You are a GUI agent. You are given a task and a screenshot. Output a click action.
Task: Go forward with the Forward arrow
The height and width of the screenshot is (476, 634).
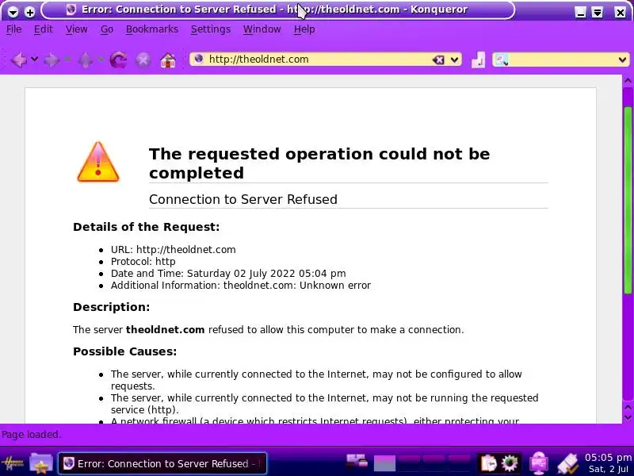(x=52, y=60)
